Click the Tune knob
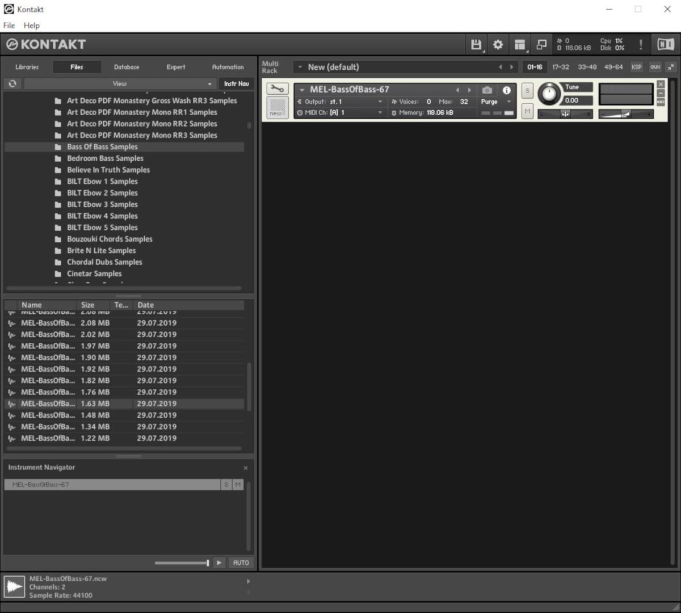The height and width of the screenshot is (613, 681). point(549,94)
